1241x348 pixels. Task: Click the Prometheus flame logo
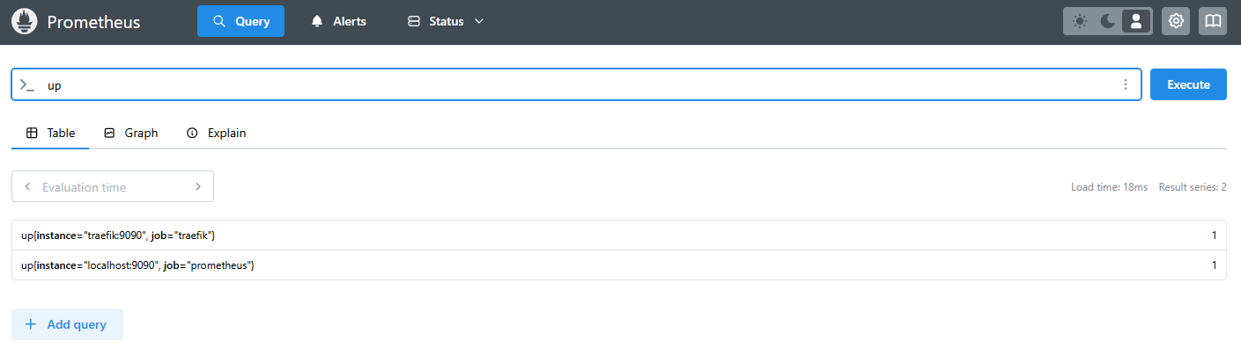(25, 22)
